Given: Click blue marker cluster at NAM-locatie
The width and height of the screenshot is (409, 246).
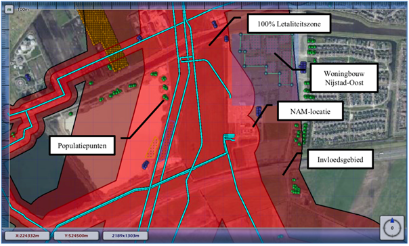Looking at the screenshot, I should (x=259, y=111).
